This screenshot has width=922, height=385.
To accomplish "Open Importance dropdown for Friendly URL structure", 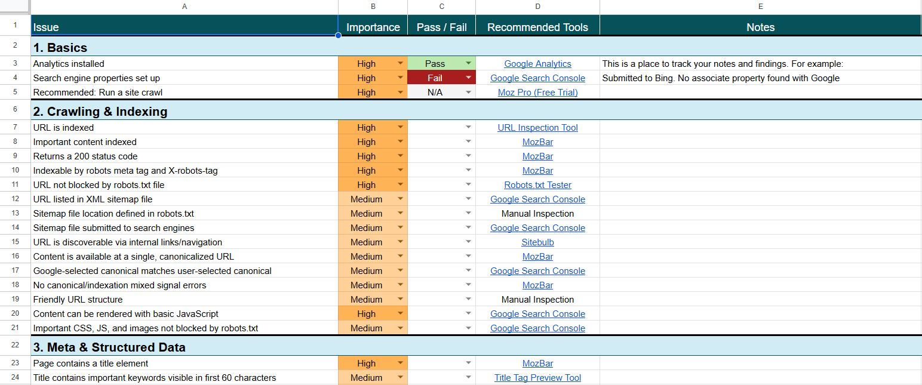I will [400, 299].
